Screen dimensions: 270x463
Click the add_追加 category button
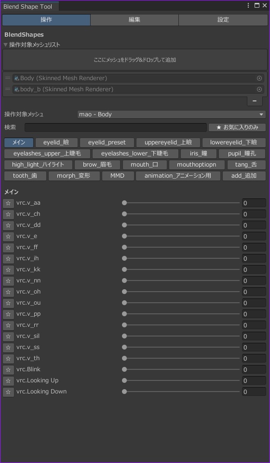point(244,176)
